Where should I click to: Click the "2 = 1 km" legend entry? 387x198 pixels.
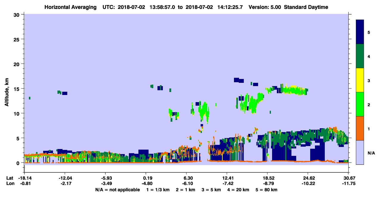(185, 190)
